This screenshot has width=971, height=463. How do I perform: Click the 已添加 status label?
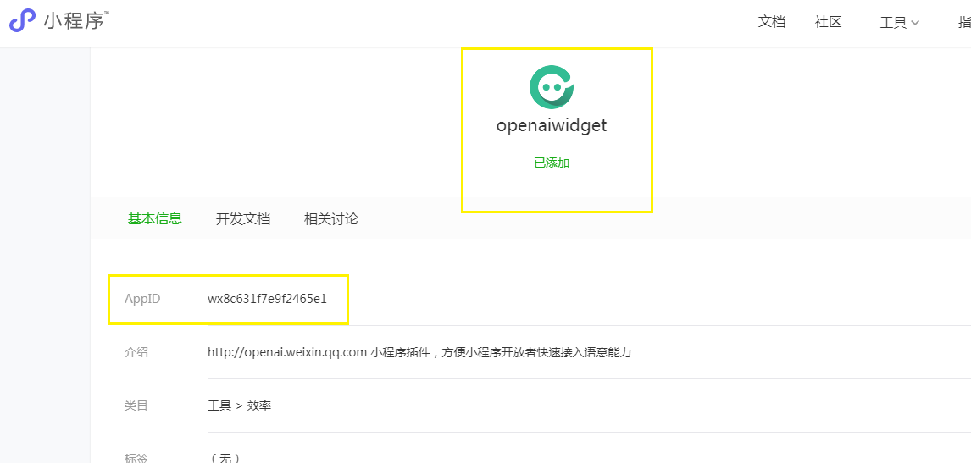(x=552, y=163)
